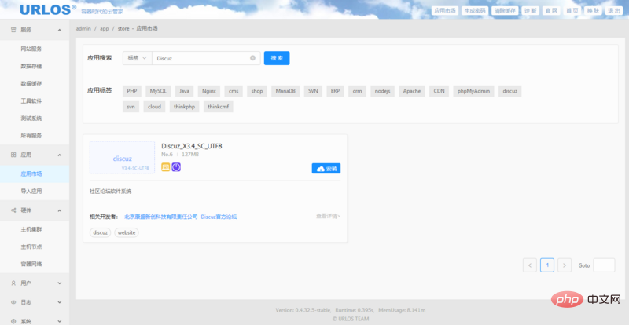This screenshot has width=629, height=325.
Task: Filter by the MySQL application tag
Action: tap(159, 91)
